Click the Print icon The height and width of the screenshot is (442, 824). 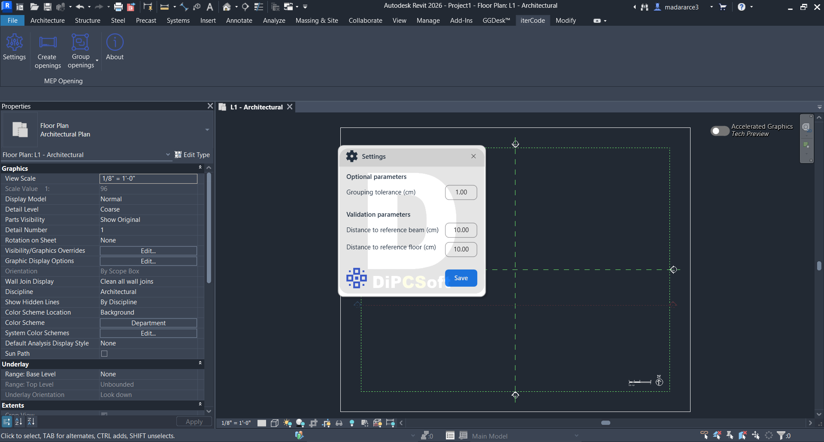(x=118, y=7)
